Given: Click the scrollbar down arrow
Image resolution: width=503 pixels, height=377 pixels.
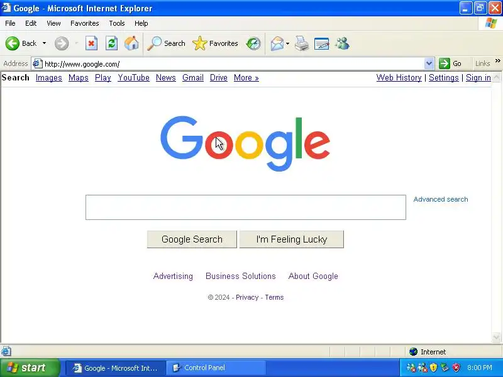Looking at the screenshot, I should click(496, 337).
